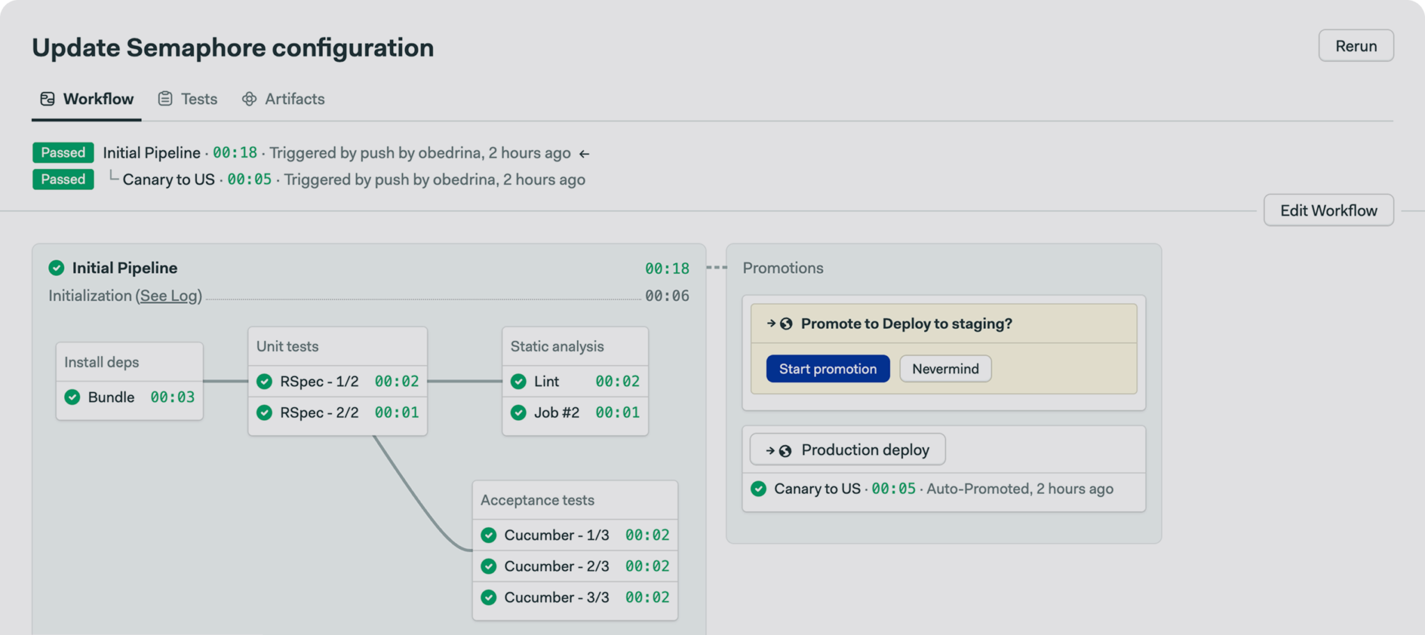This screenshot has height=635, width=1425.
Task: Click the globe icon in the staging promotion prompt
Action: (x=787, y=323)
